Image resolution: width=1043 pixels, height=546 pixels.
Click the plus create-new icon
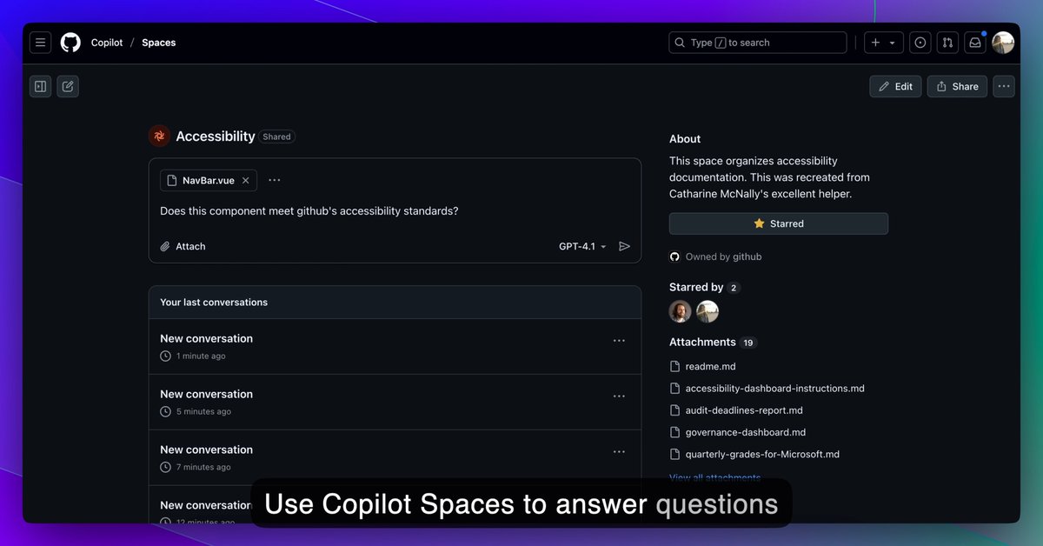click(875, 43)
